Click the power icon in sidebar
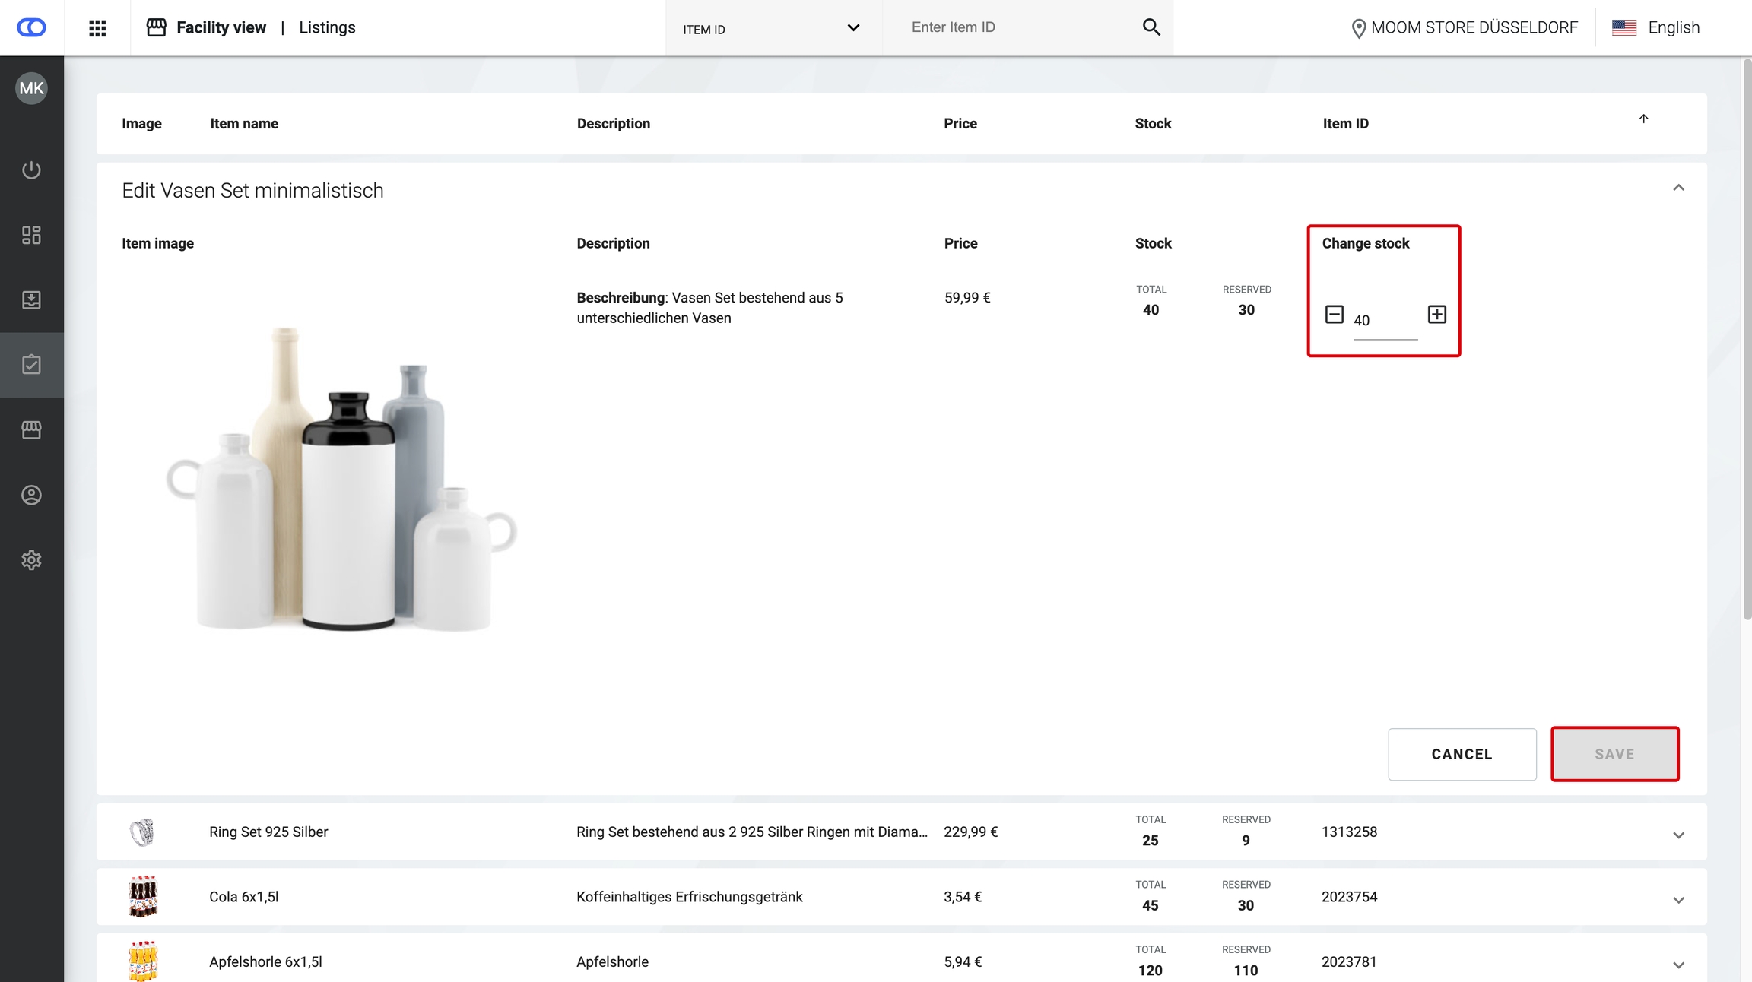The height and width of the screenshot is (982, 1752). (31, 169)
